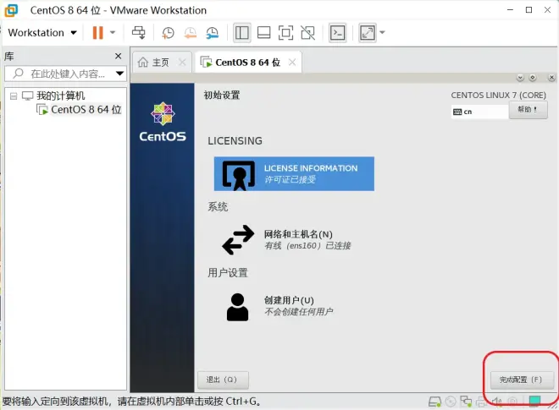559x410 pixels.
Task: Click the CentOS logo in the sidebar
Action: (163, 122)
